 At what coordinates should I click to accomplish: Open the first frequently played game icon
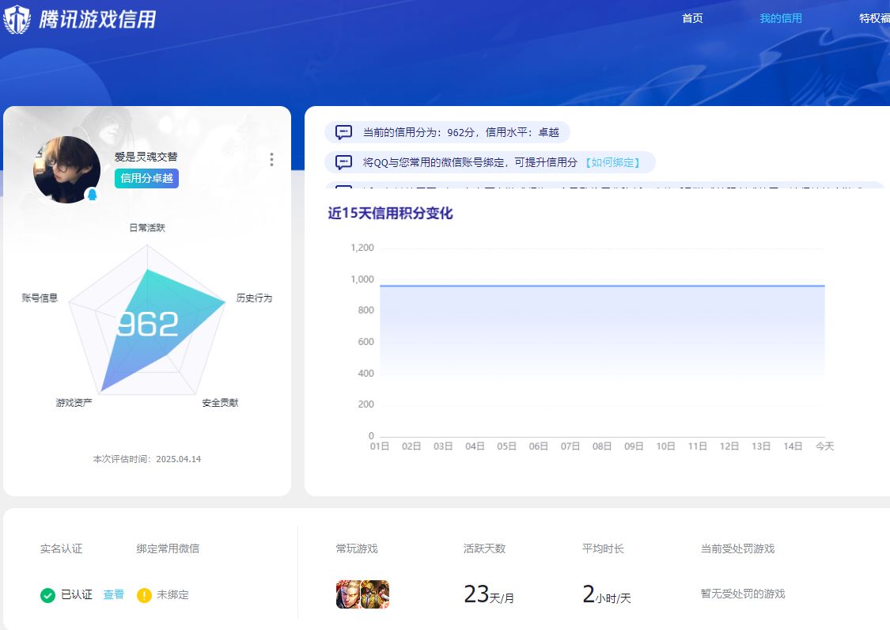[349, 594]
